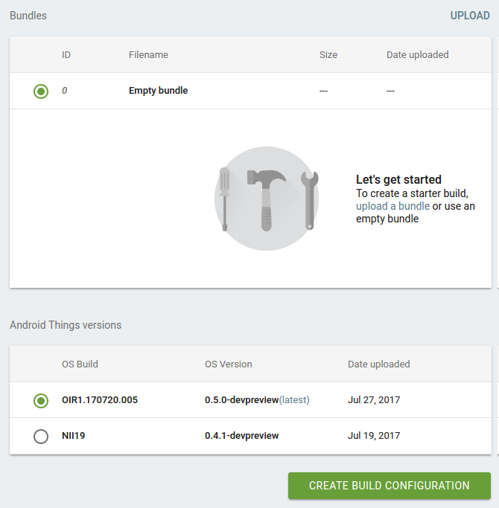Viewport: 499px width, 508px height.
Task: Click the Filename column header
Action: pyautogui.click(x=148, y=55)
